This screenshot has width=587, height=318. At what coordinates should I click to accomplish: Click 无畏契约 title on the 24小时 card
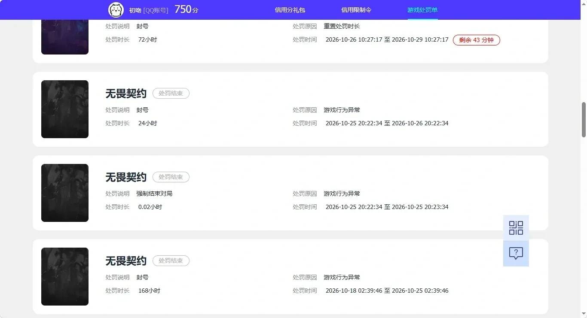(x=126, y=93)
